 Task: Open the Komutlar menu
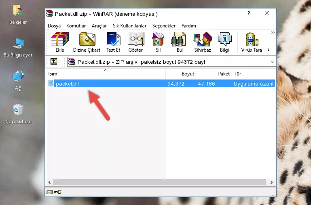(76, 26)
